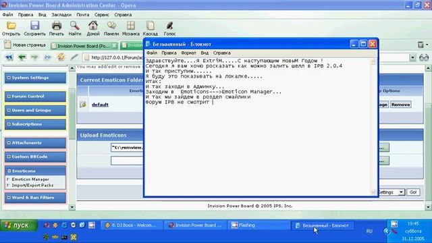Open the Пуск start button
The width and height of the screenshot is (432, 243).
pos(18,225)
